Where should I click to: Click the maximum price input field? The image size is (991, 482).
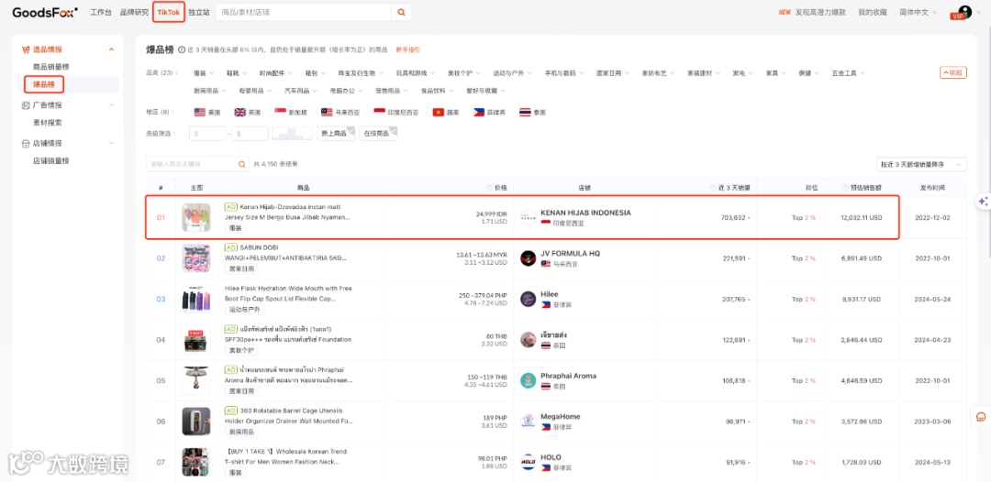pos(250,133)
